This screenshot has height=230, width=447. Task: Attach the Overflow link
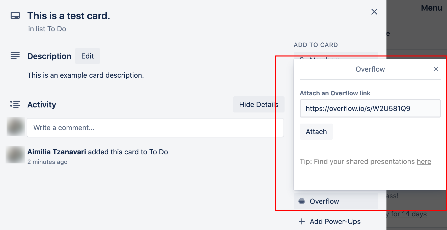pos(316,132)
